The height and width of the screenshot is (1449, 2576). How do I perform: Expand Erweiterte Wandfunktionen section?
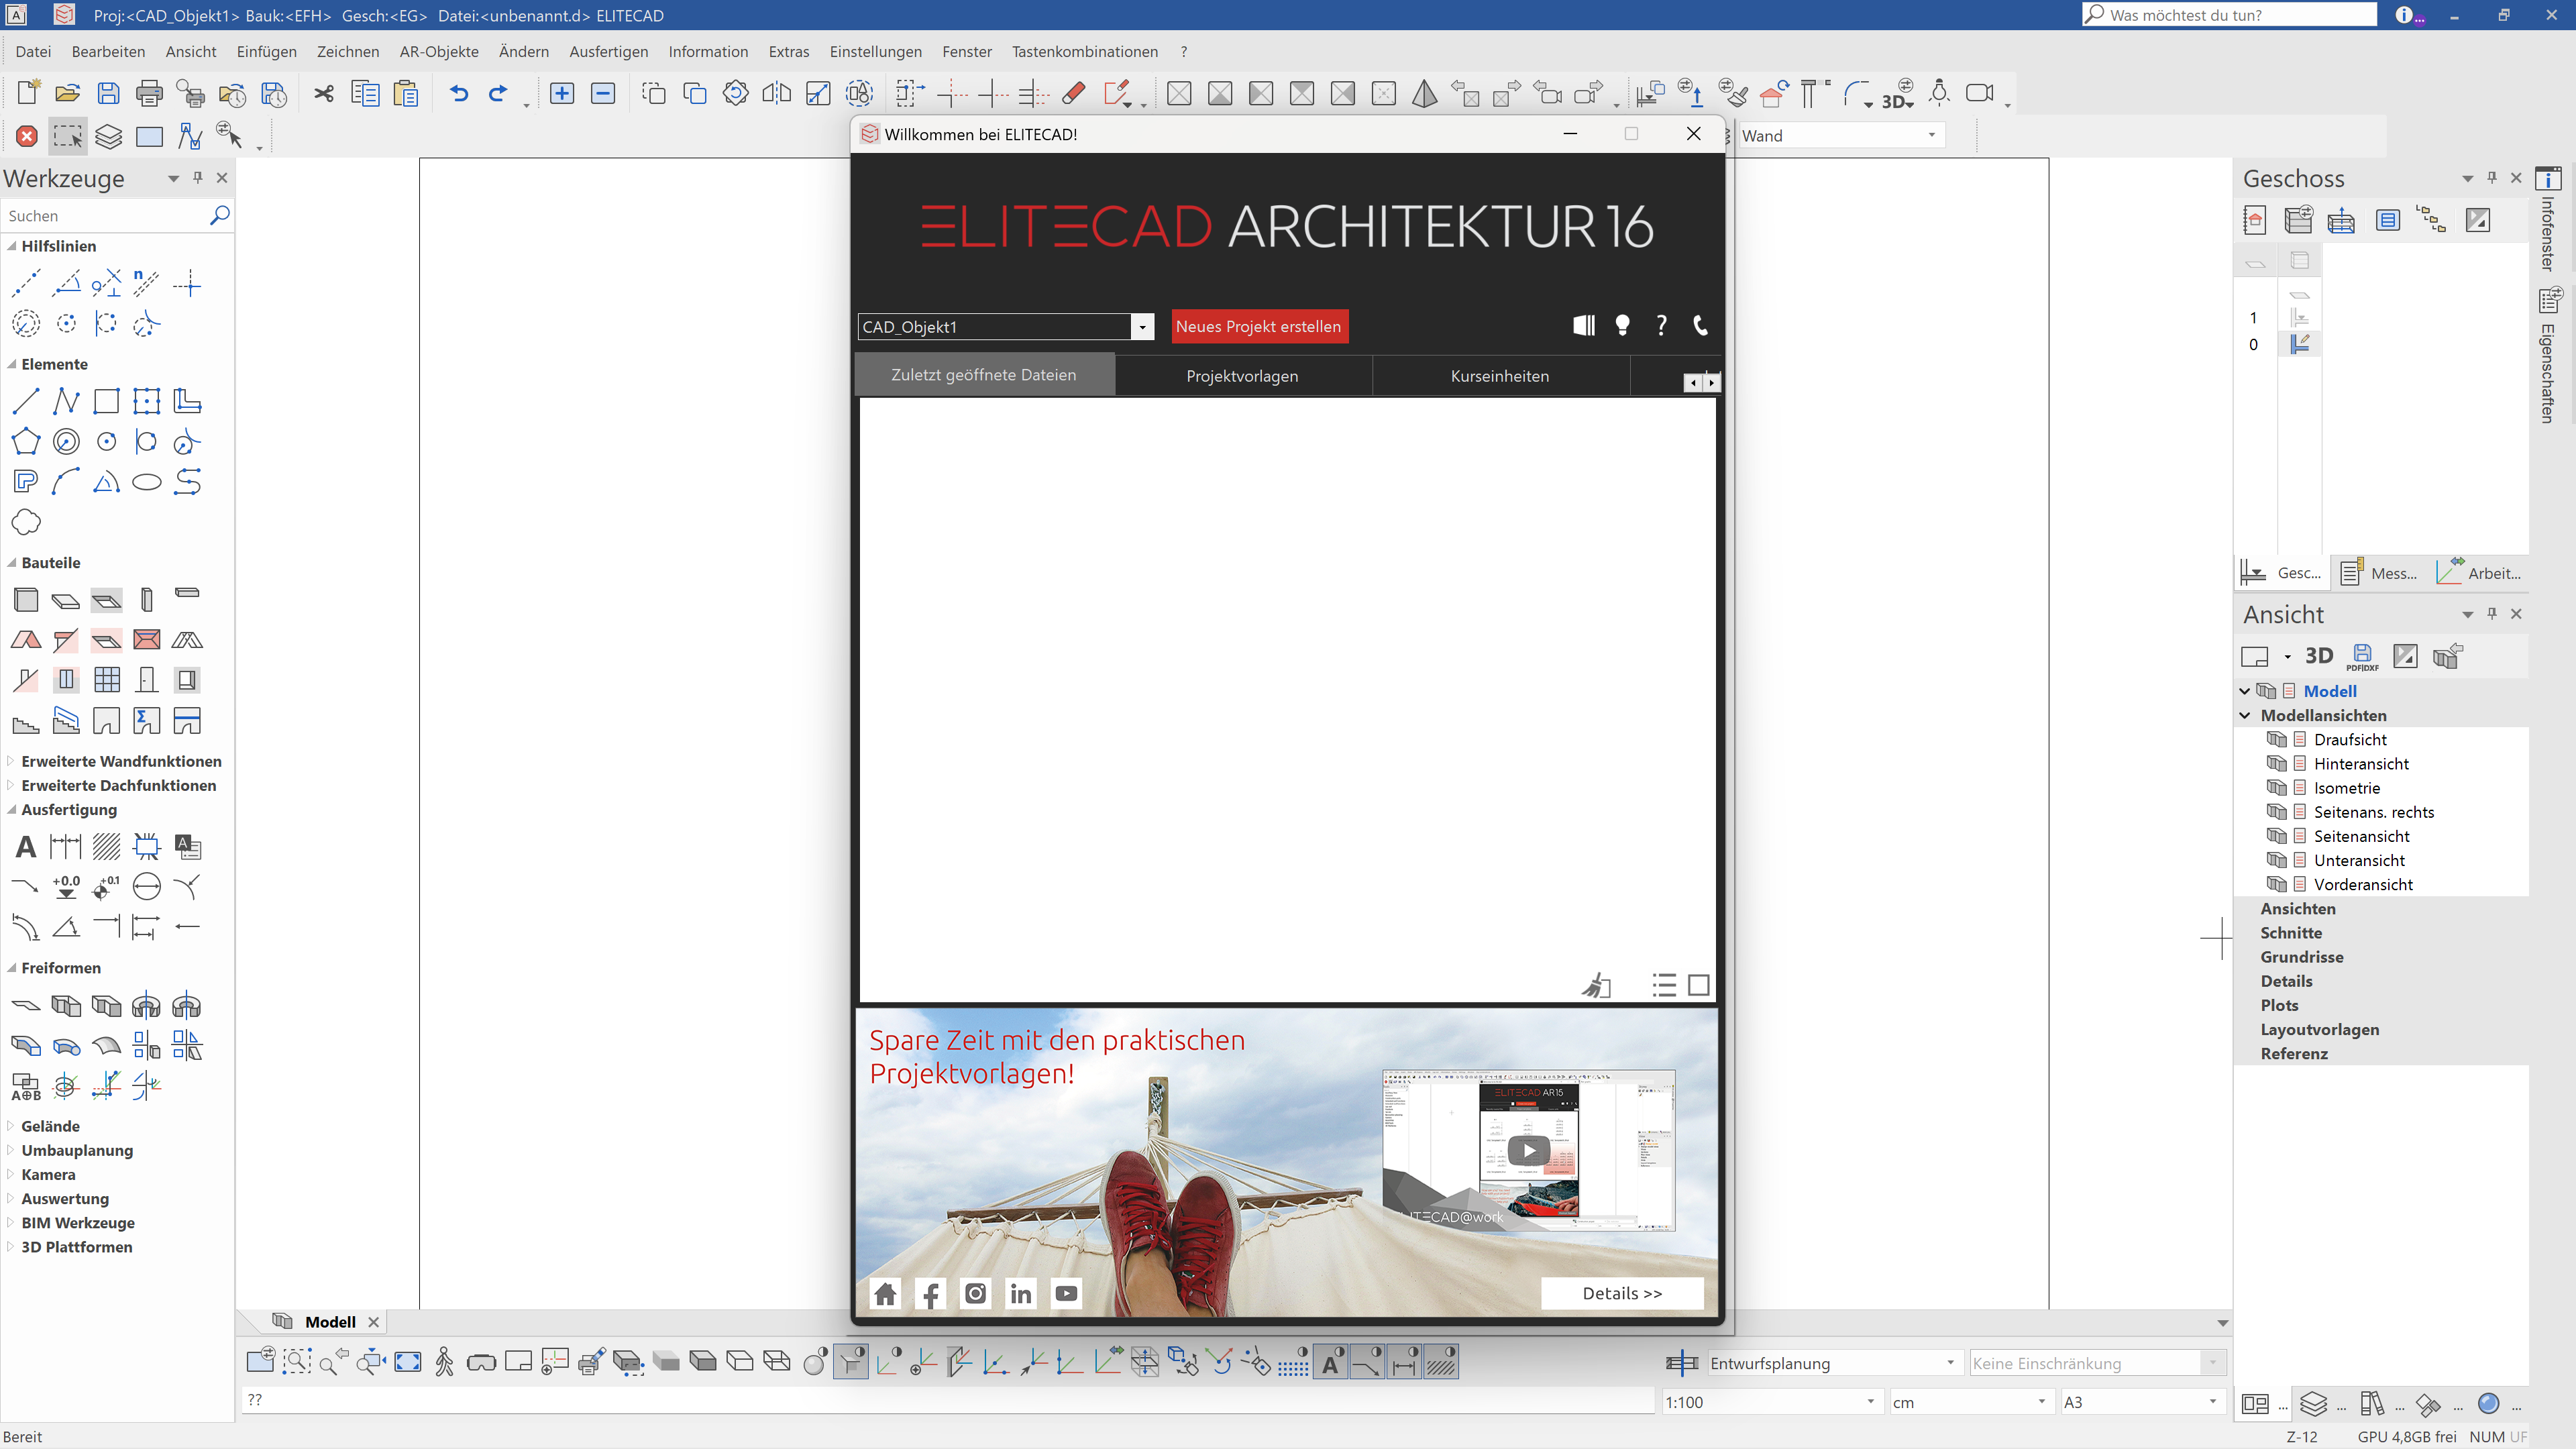click(12, 761)
